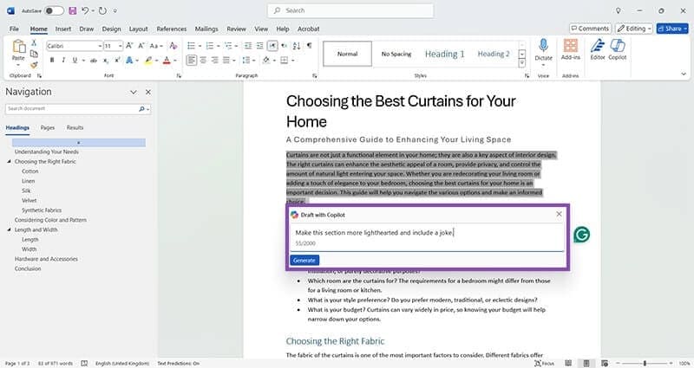694x368 pixels.
Task: Click the Grammarly icon beside the prompt
Action: (x=582, y=235)
